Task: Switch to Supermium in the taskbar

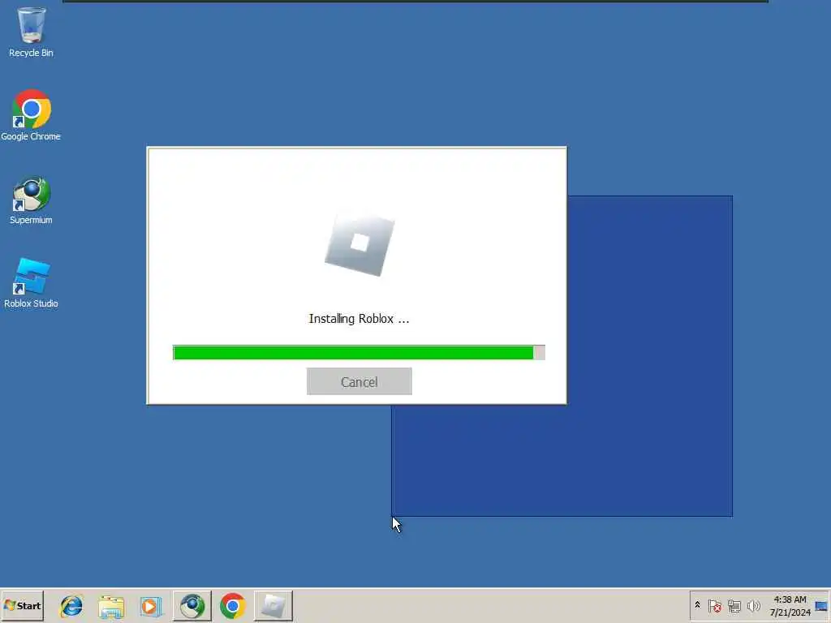Action: click(x=192, y=606)
